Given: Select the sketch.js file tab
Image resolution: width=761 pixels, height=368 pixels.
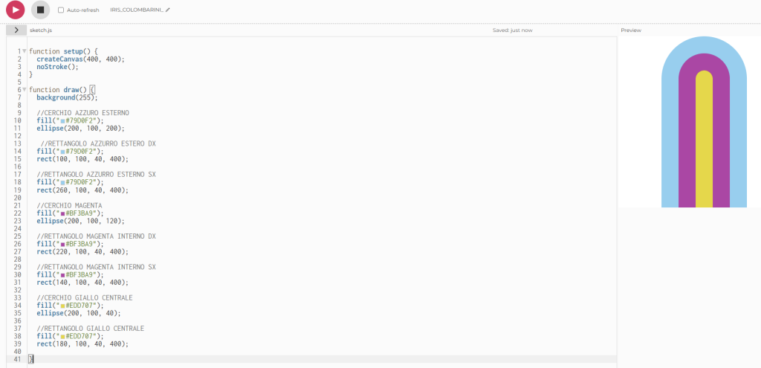Looking at the screenshot, I should [x=41, y=30].
